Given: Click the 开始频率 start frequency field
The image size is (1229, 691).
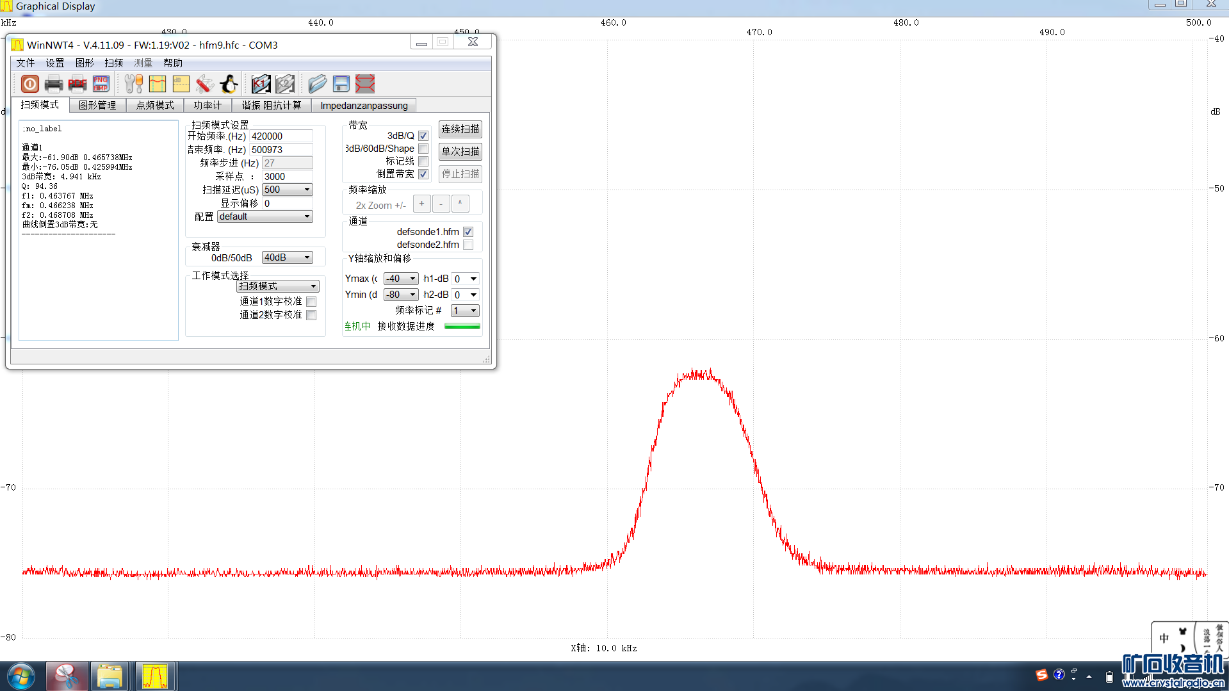Looking at the screenshot, I should click(281, 136).
